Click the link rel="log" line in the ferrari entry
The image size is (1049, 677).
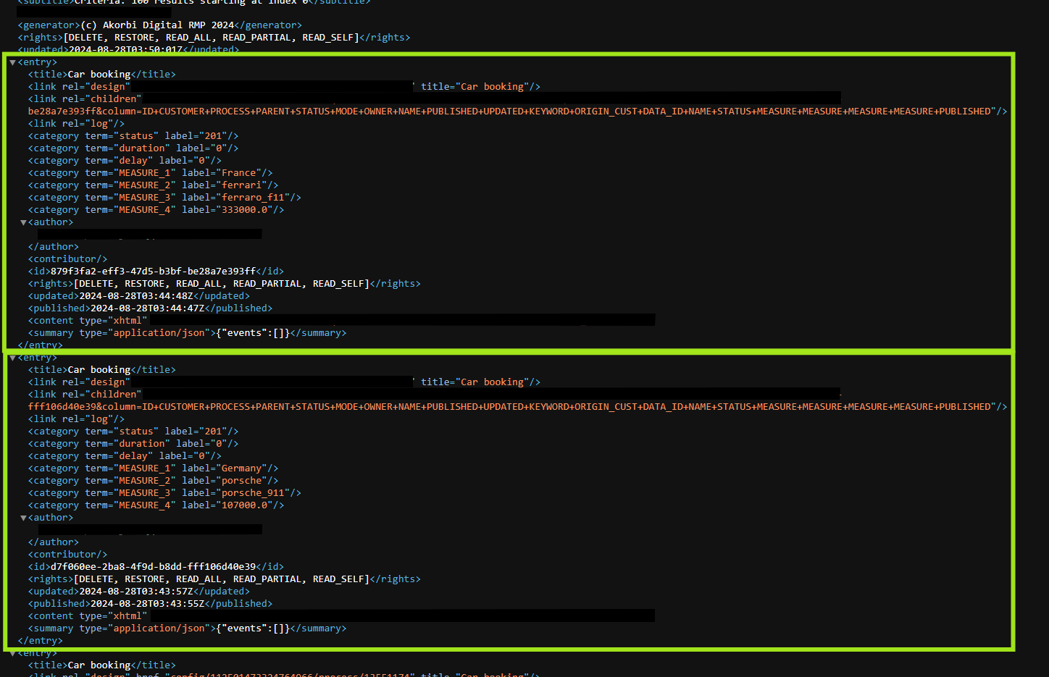(x=76, y=123)
